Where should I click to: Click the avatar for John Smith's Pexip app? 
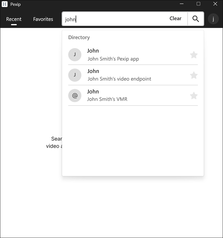pyautogui.click(x=75, y=55)
